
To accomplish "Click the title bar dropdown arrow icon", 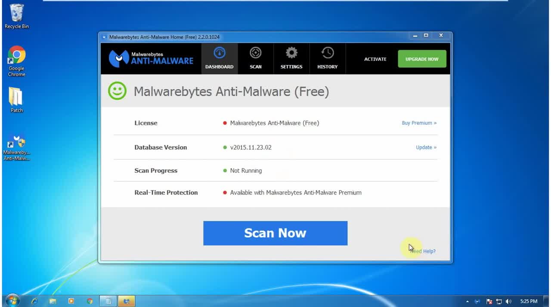I will [104, 37].
